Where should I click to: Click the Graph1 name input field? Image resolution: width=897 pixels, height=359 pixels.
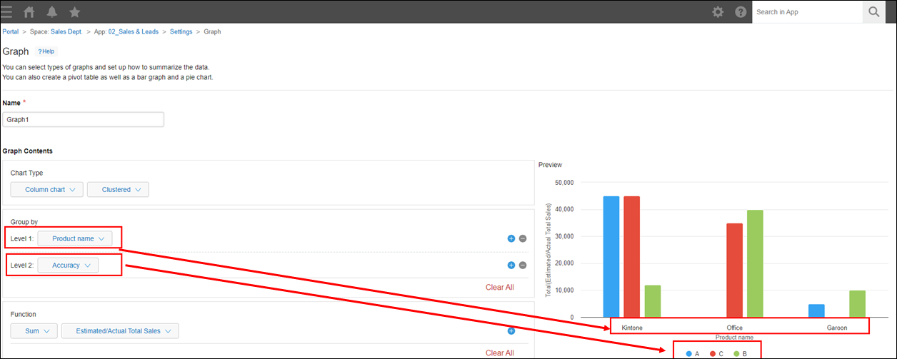tap(84, 120)
